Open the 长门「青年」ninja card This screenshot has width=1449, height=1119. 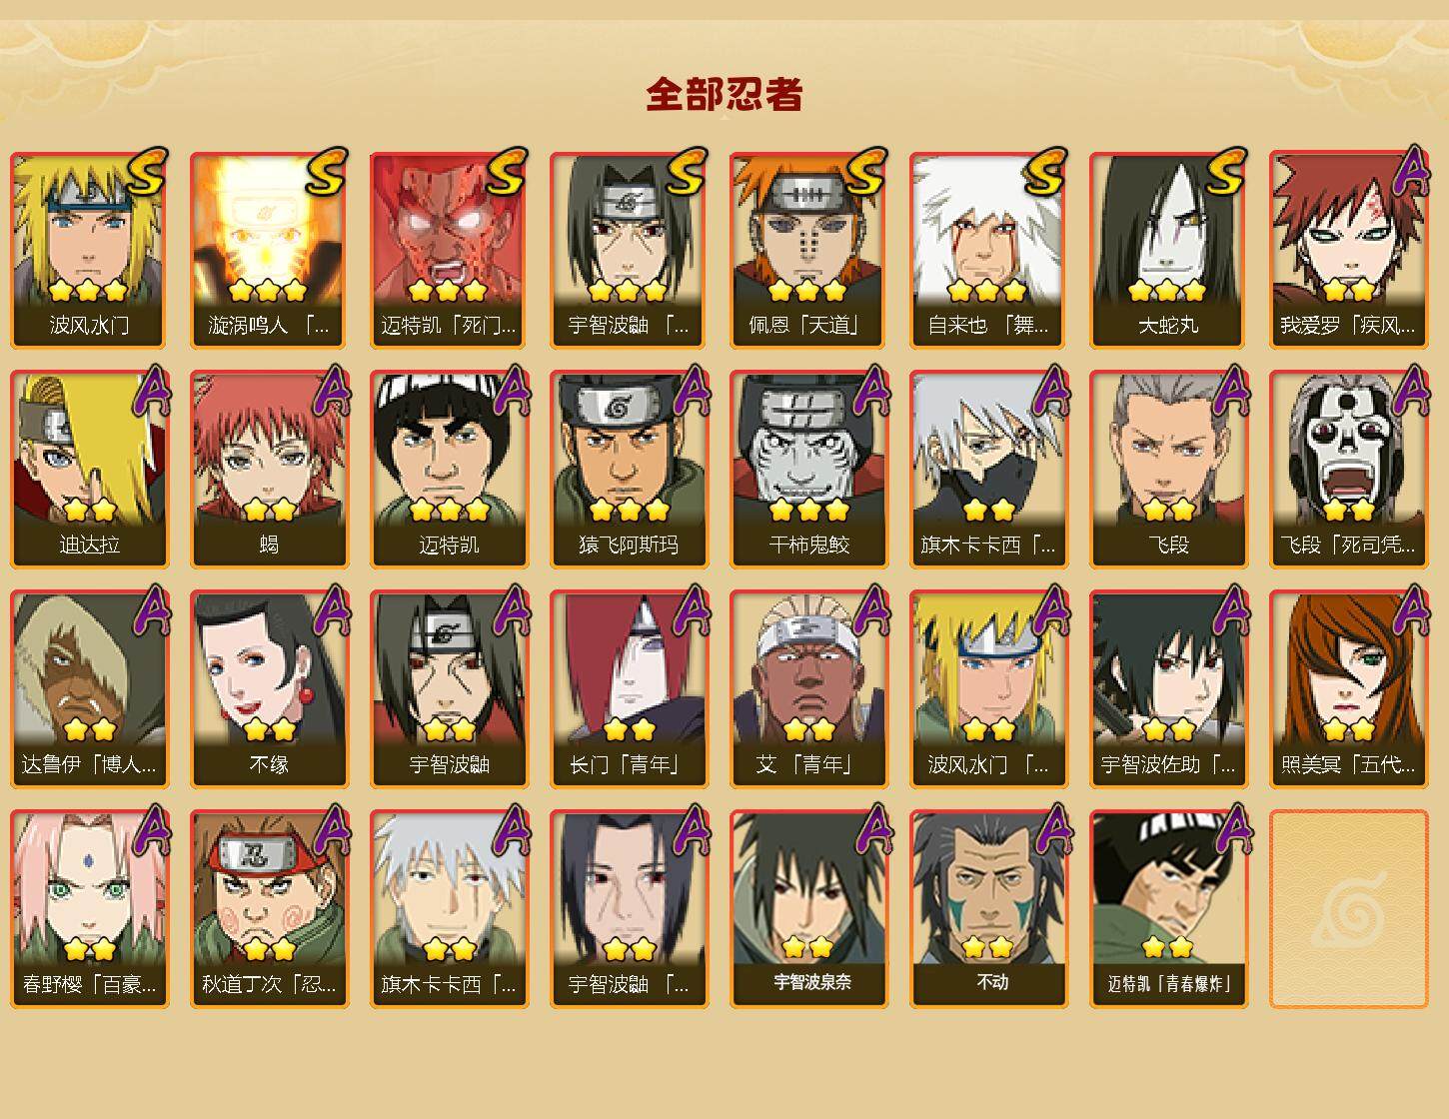(630, 689)
